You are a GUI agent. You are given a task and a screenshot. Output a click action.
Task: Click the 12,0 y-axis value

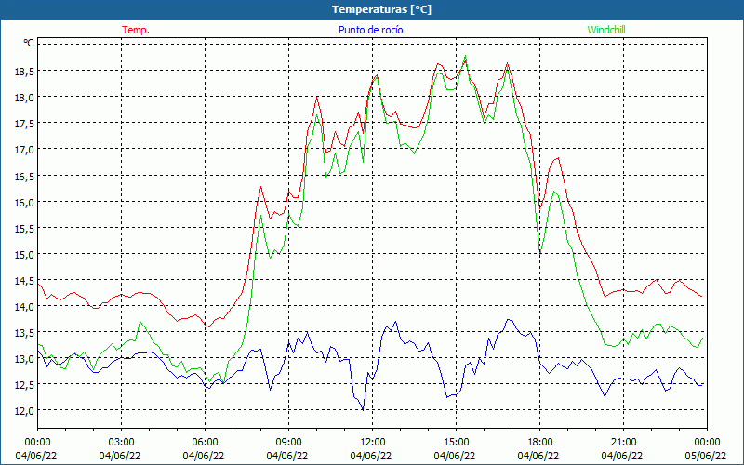26,411
